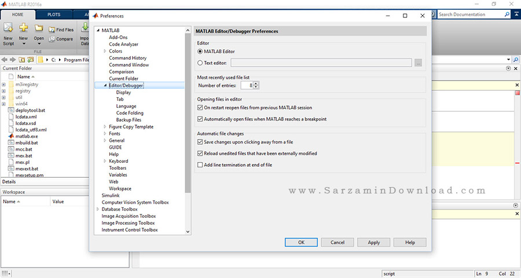Click the Help button
The image size is (521, 278).
410,243
